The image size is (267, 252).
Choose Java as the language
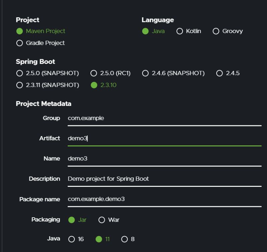click(x=145, y=31)
